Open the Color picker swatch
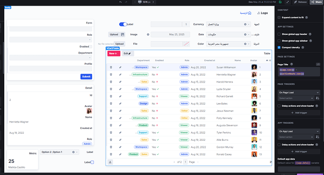 pos(186,44)
